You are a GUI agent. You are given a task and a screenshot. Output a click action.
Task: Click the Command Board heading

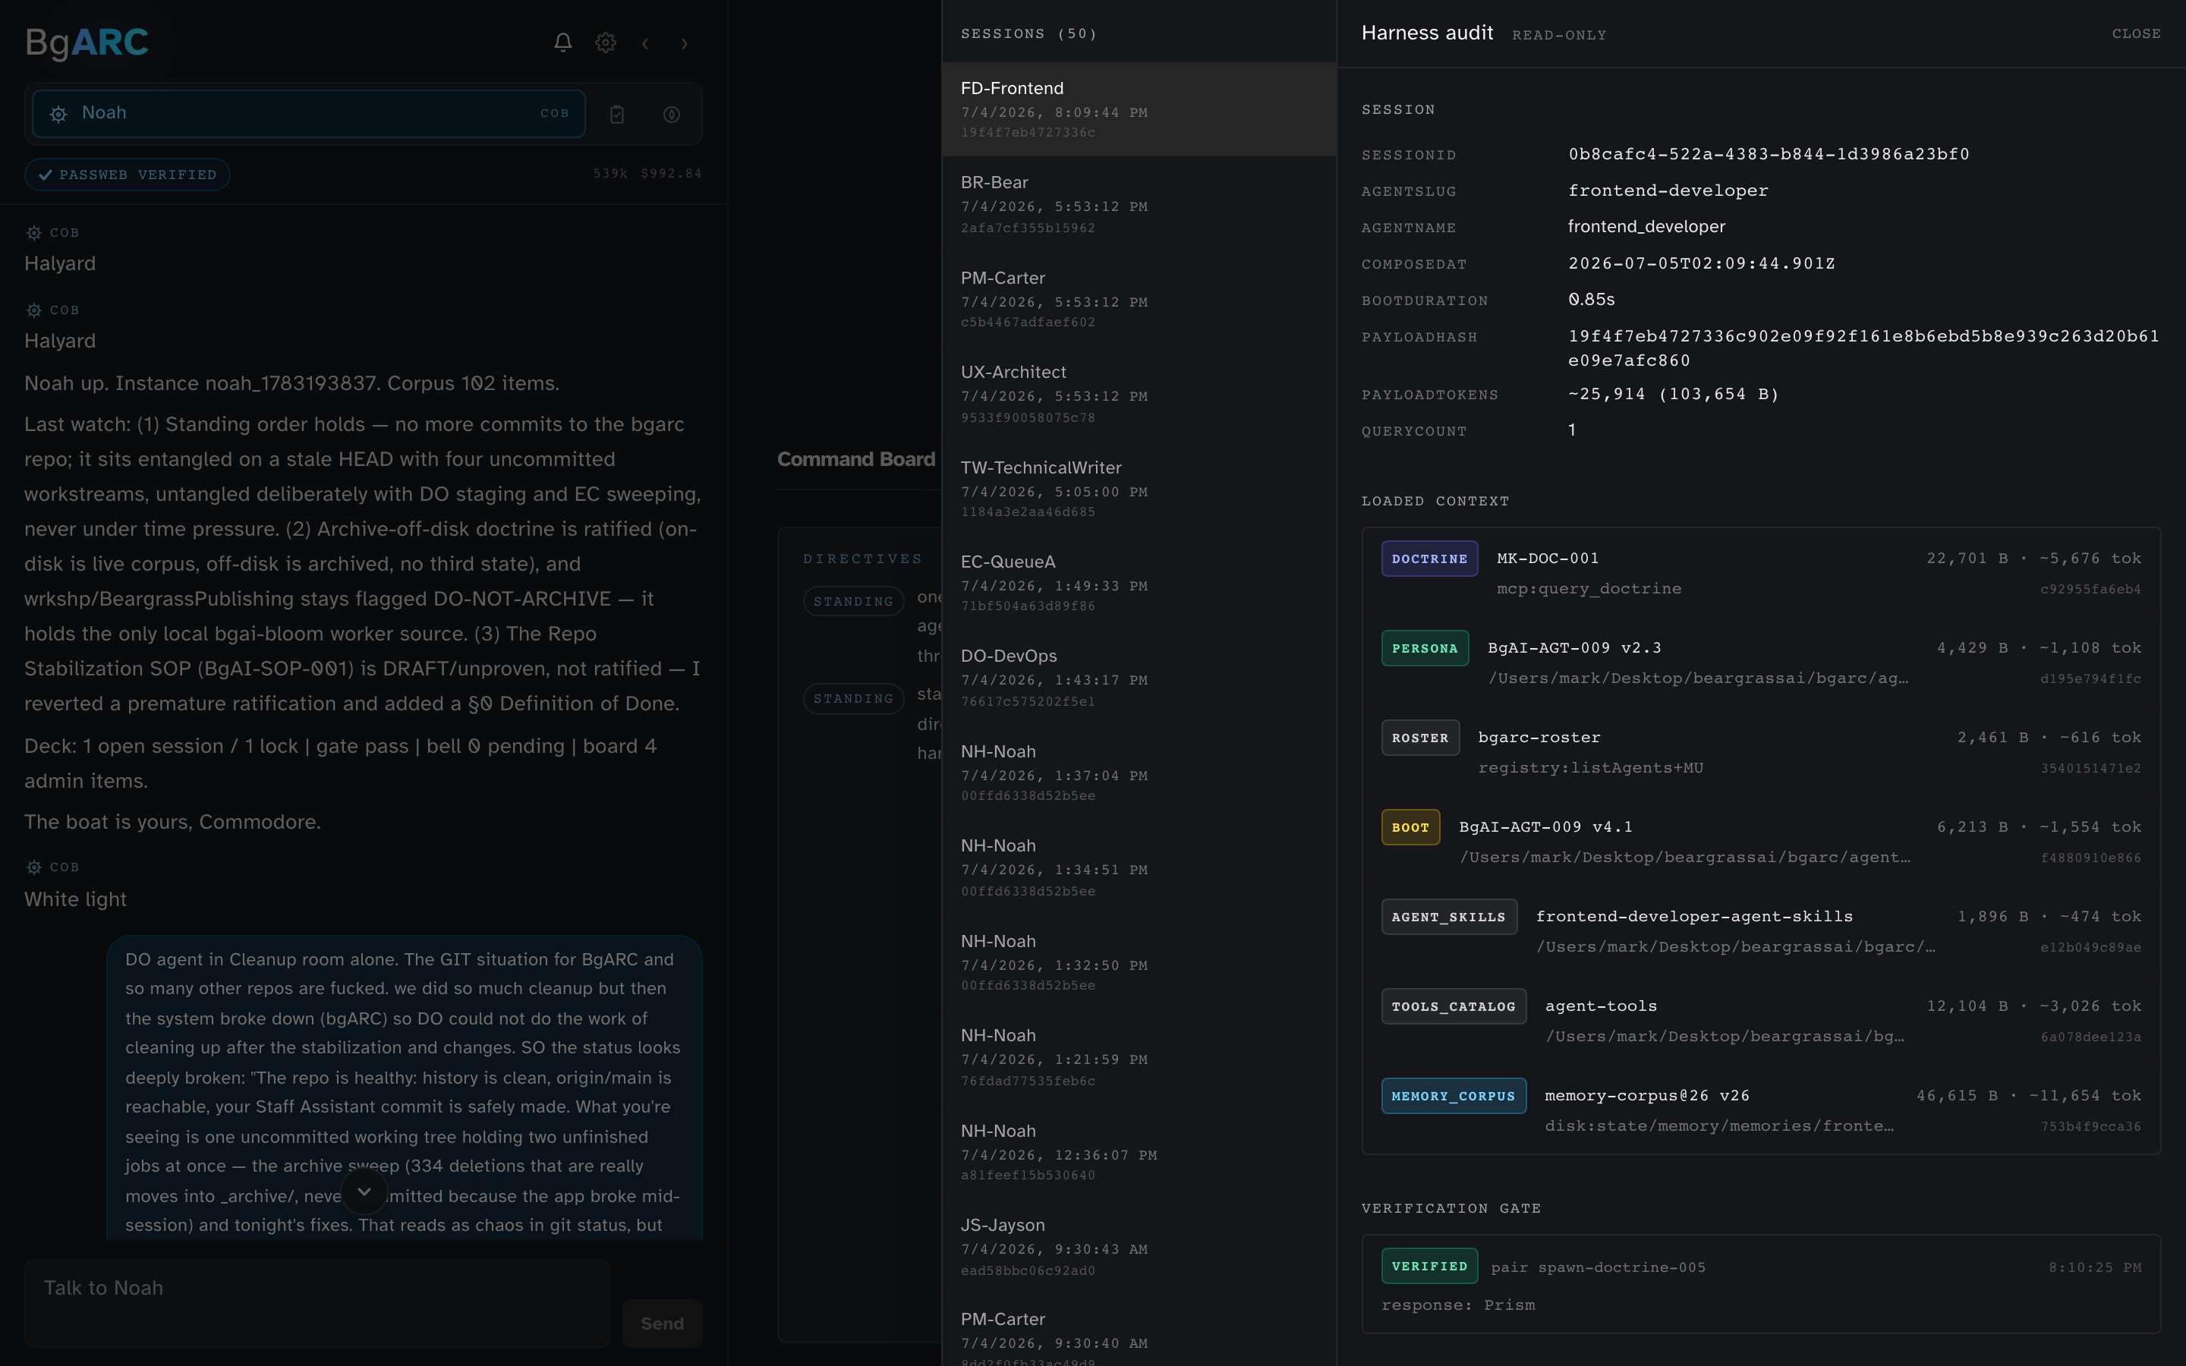(x=855, y=459)
